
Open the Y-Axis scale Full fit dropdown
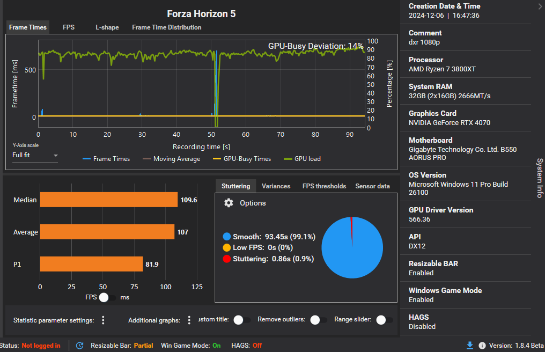35,155
